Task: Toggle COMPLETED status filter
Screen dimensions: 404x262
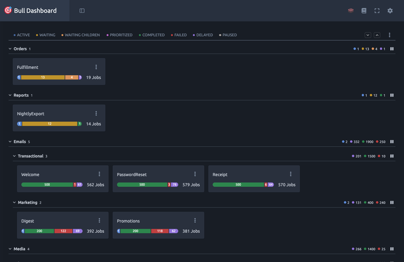Action: coord(152,35)
